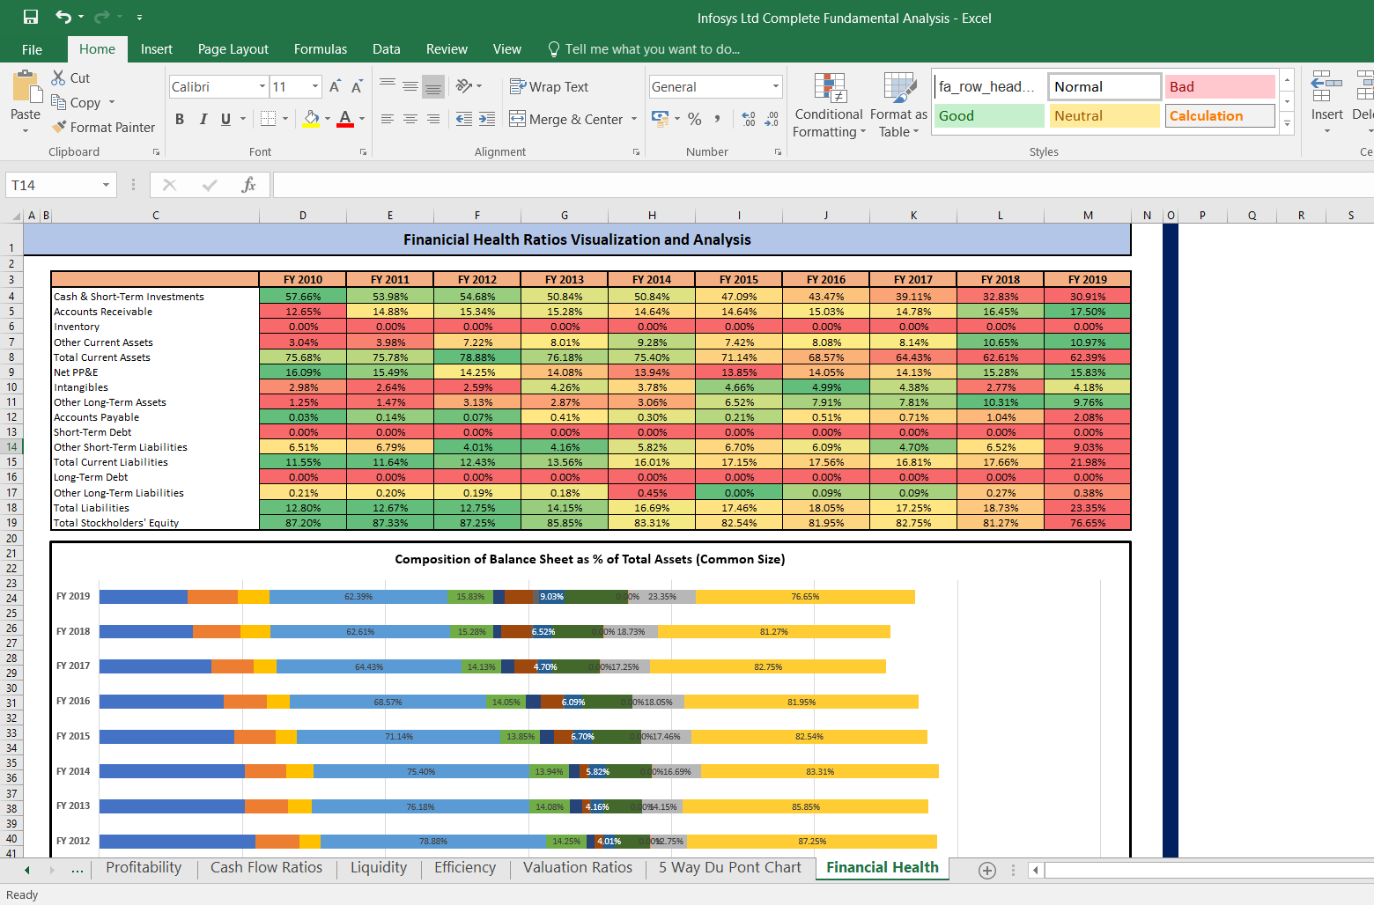The image size is (1374, 905).
Task: Apply borders with the Borders icon
Action: (x=269, y=119)
